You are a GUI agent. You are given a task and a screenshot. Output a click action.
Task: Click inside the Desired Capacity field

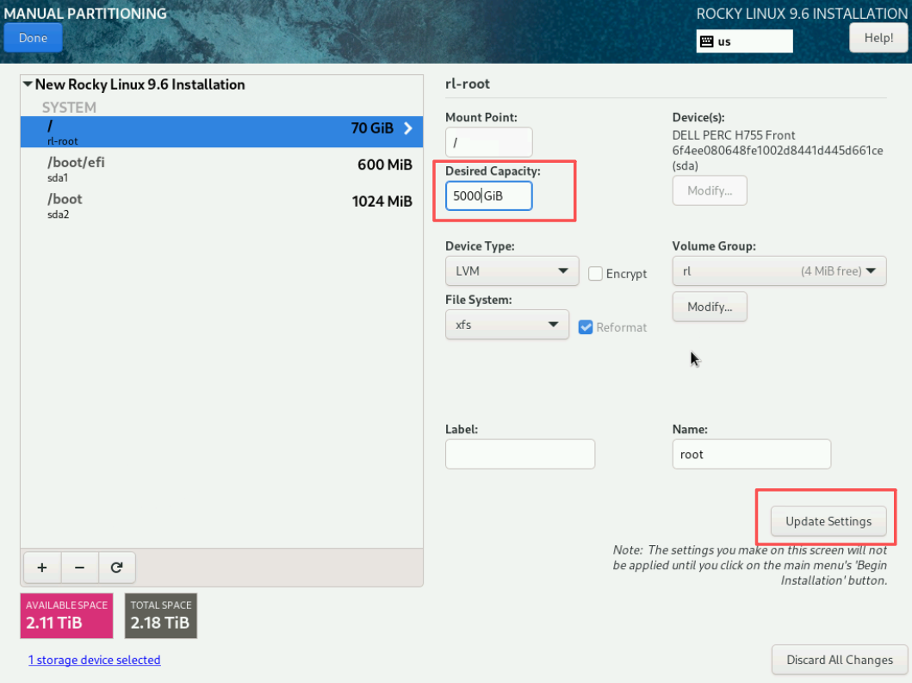pyautogui.click(x=488, y=196)
